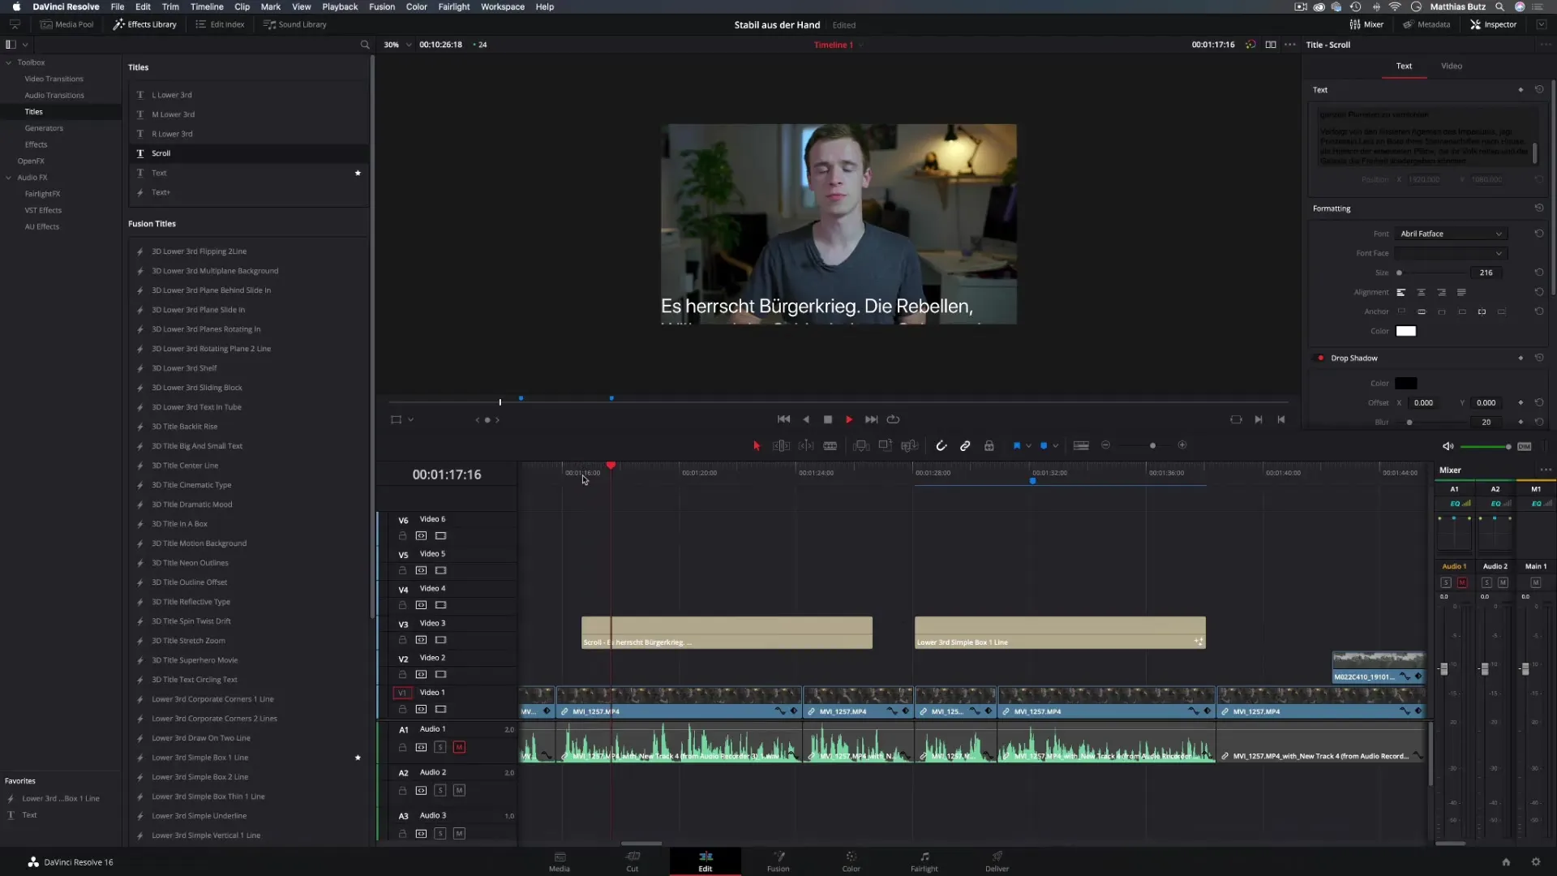Toggle the Effects Library panel

[x=144, y=24]
